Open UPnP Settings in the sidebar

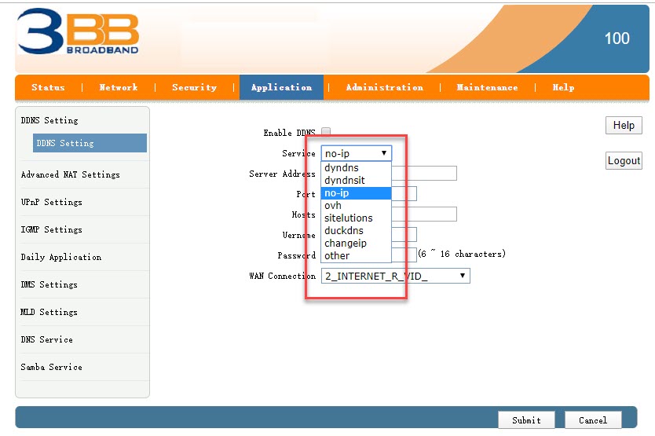pyautogui.click(x=51, y=202)
